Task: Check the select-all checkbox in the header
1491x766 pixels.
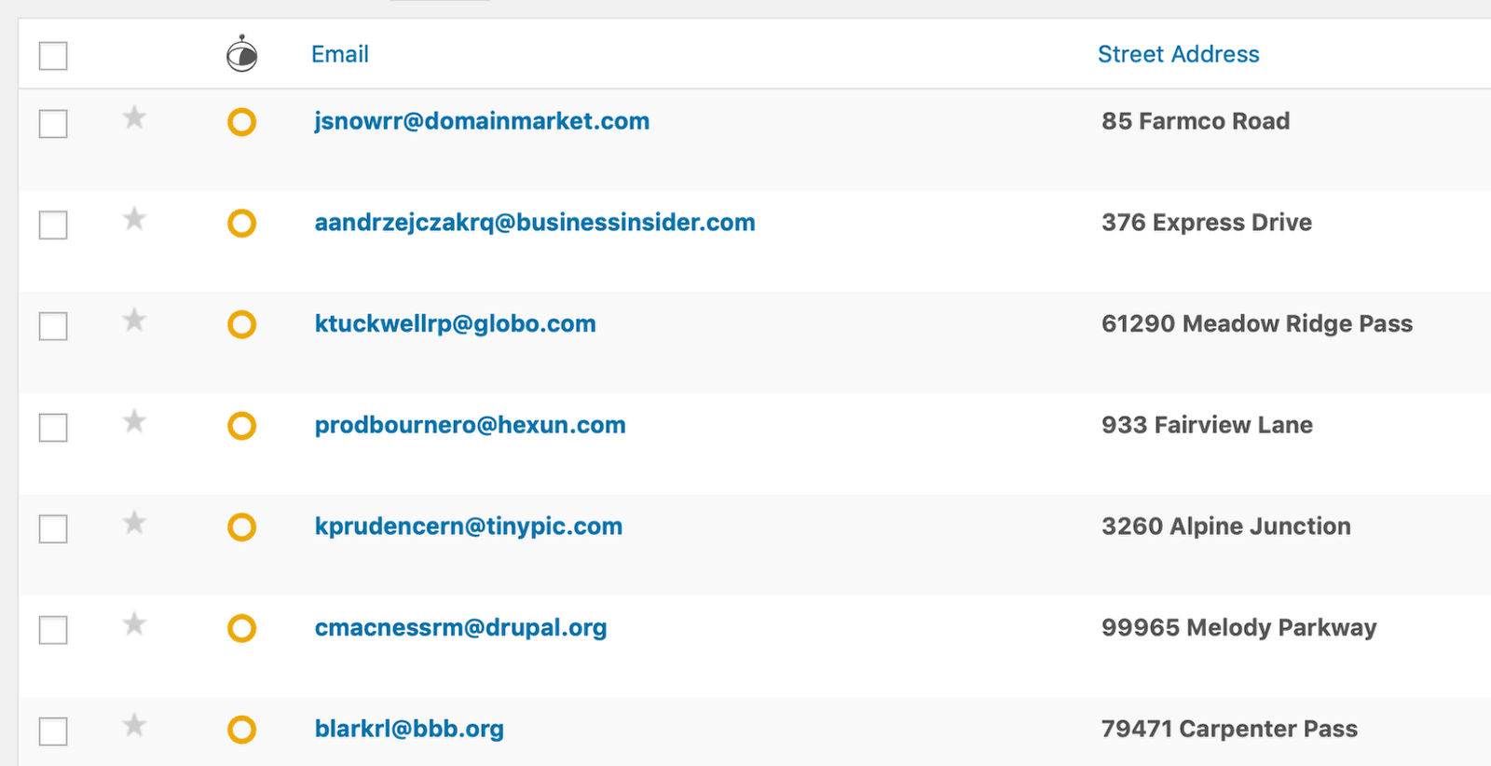Action: pyautogui.click(x=53, y=56)
